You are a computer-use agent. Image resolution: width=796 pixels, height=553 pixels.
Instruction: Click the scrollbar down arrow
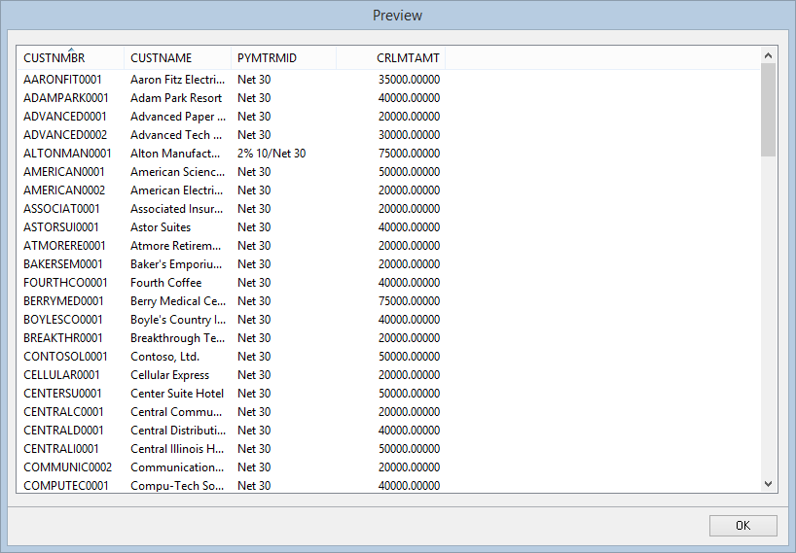click(768, 484)
